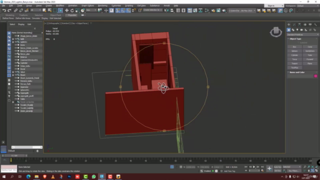The width and height of the screenshot is (320, 180).
Task: Create a Box primitive
Action: click(294, 47)
